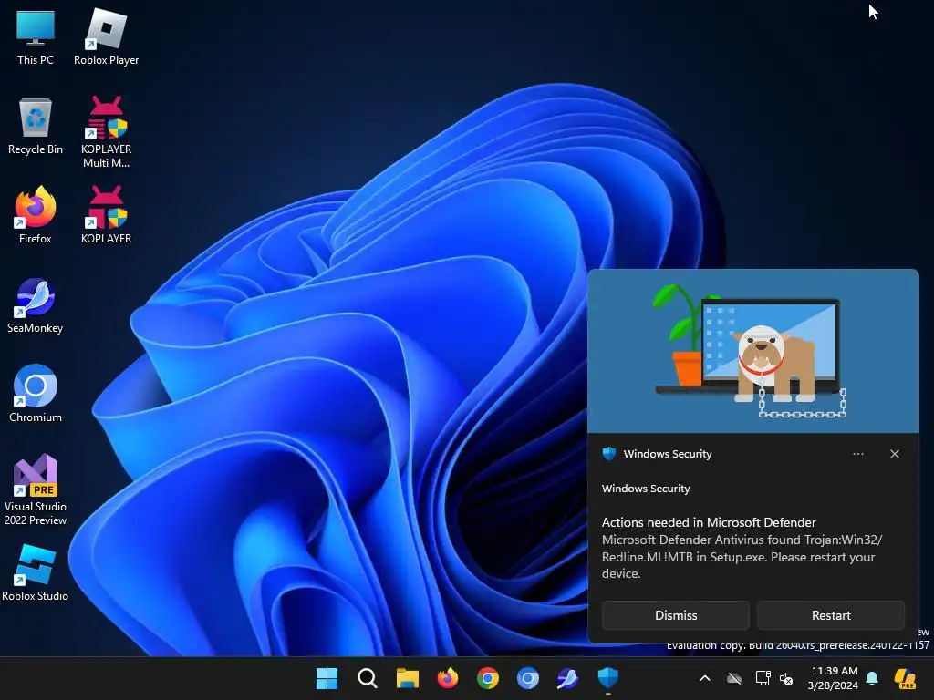Select the Roblox Studio desktop shortcut

click(36, 572)
